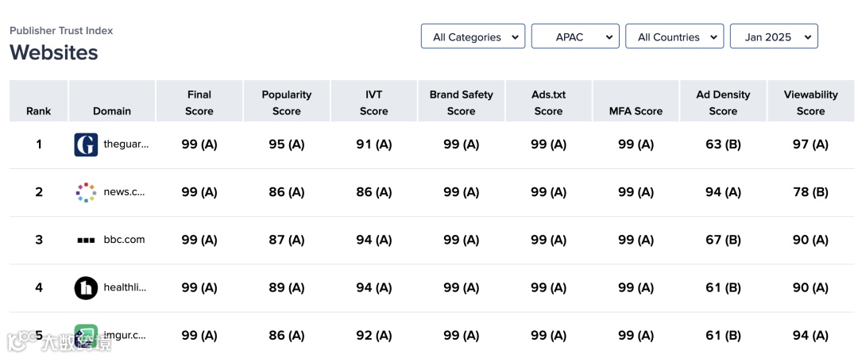
Task: Click the Ad Density Score header
Action: coord(723,102)
